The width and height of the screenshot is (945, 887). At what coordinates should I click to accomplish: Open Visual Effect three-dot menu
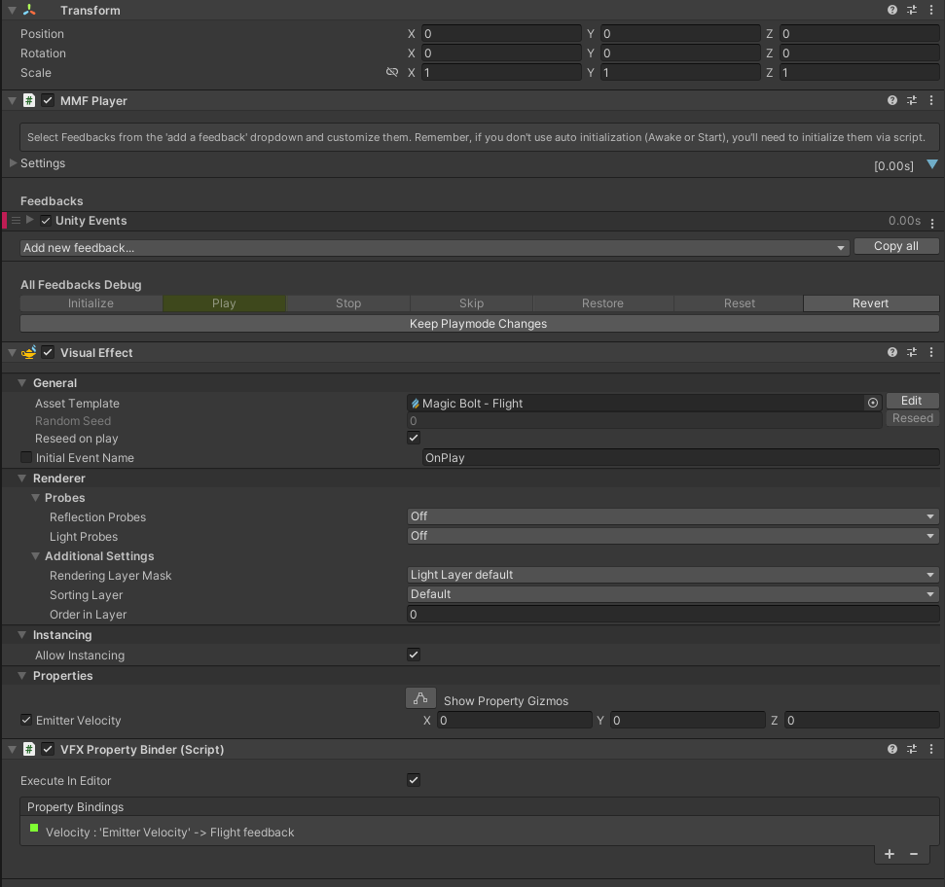click(931, 352)
